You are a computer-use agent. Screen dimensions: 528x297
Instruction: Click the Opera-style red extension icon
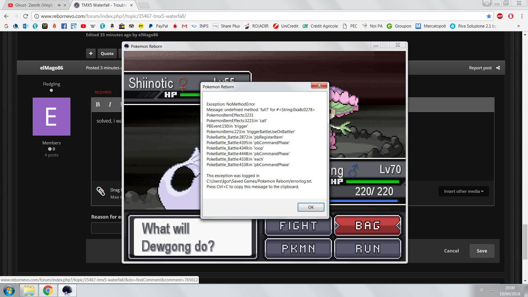tap(511, 16)
